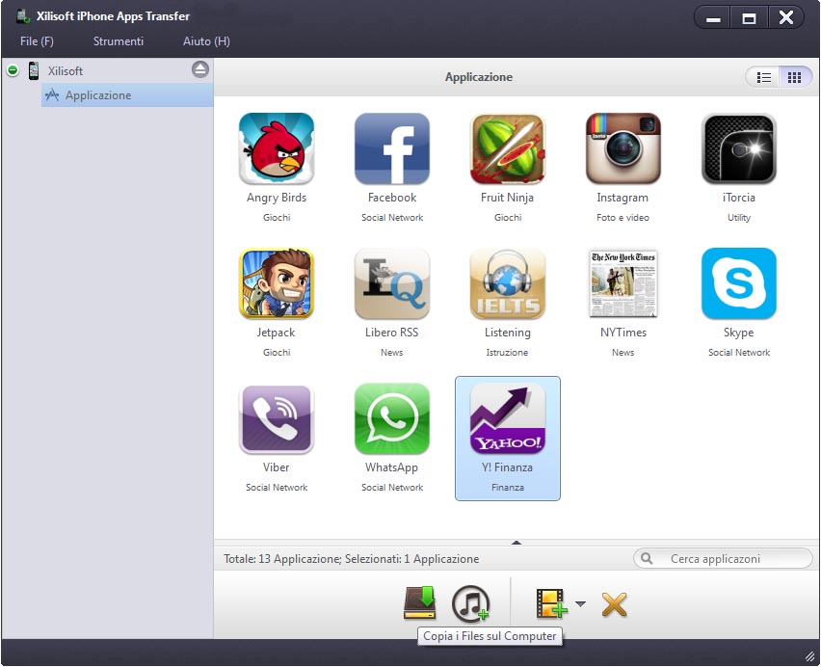Click the orange X delete icon

(x=614, y=604)
